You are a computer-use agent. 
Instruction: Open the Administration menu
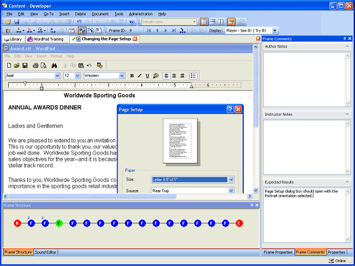(x=141, y=14)
